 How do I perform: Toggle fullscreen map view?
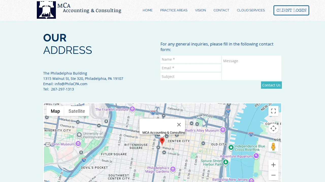point(273,111)
